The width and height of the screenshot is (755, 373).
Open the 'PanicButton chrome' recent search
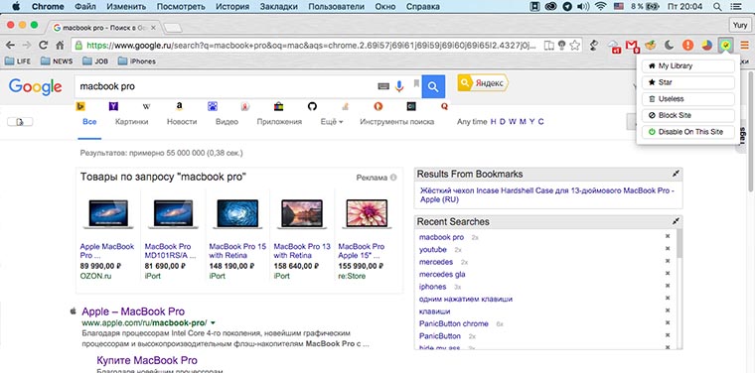point(454,323)
